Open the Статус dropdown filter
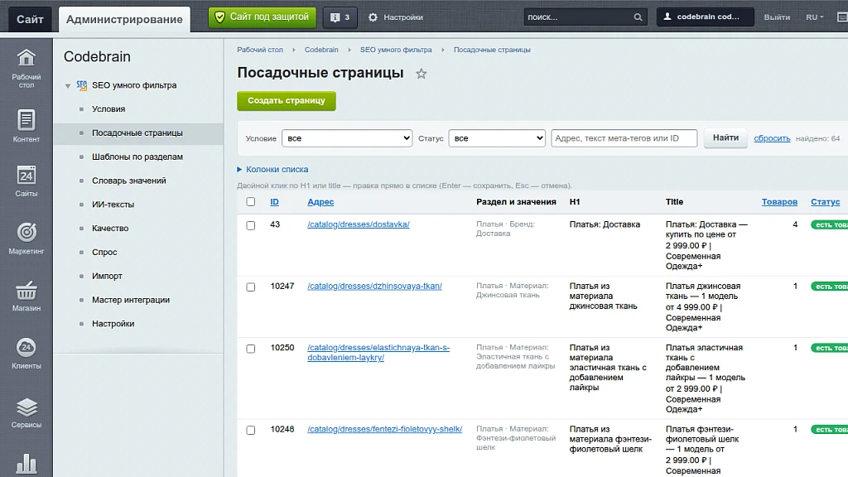 (497, 138)
